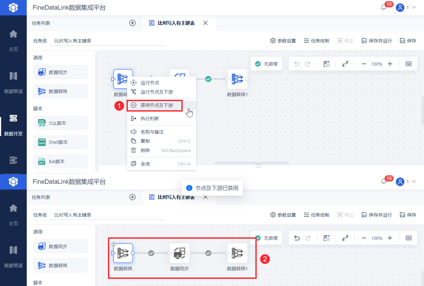
Task: Choose 禁用节点及下游 from context menu
Action: pyautogui.click(x=161, y=105)
